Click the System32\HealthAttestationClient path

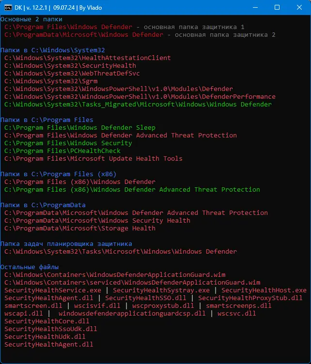(87, 58)
